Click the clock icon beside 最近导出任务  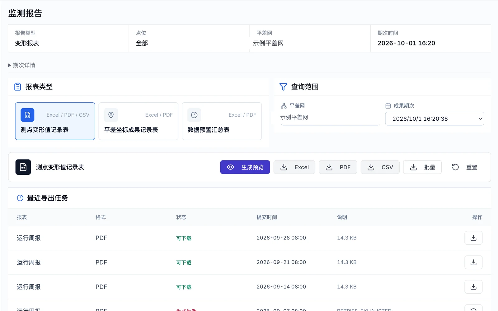(20, 198)
